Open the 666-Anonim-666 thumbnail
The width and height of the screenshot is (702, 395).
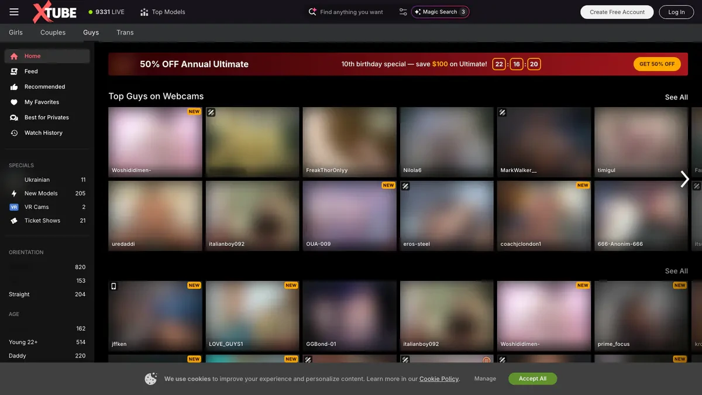click(641, 215)
